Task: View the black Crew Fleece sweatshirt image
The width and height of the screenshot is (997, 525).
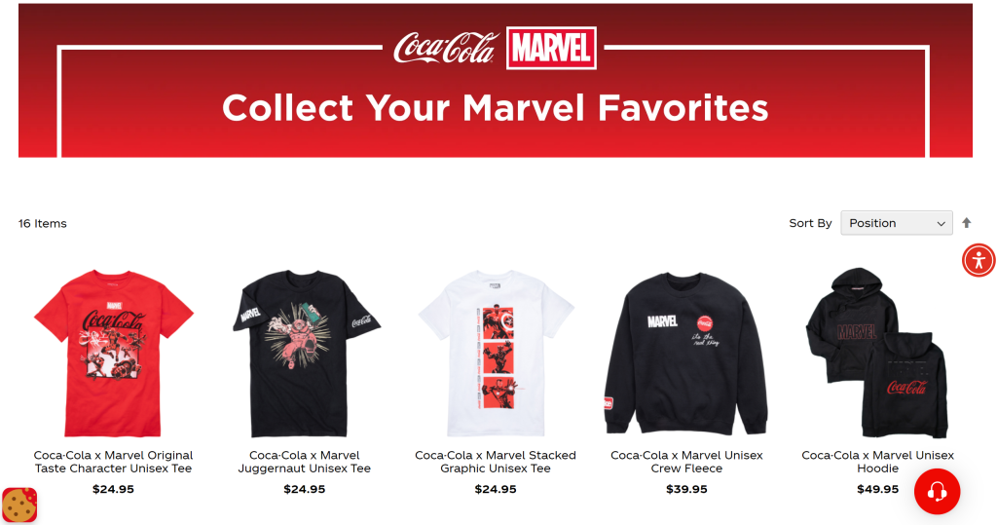Action: pyautogui.click(x=686, y=353)
